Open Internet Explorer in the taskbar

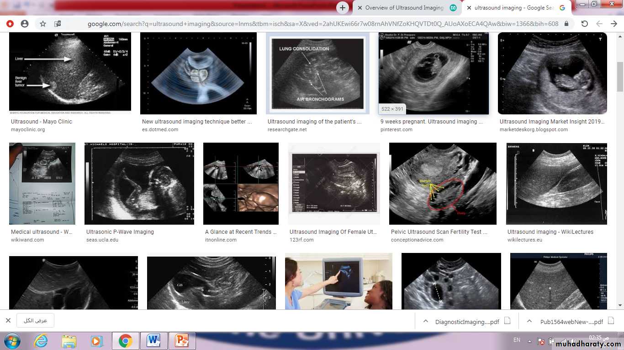(x=41, y=340)
